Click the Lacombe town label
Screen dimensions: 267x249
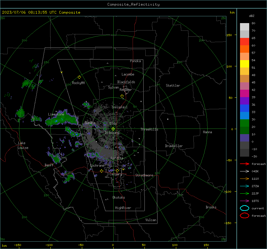[128, 74]
